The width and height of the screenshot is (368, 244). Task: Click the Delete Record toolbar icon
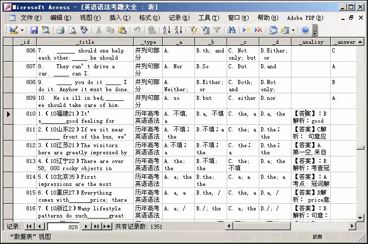click(258, 30)
